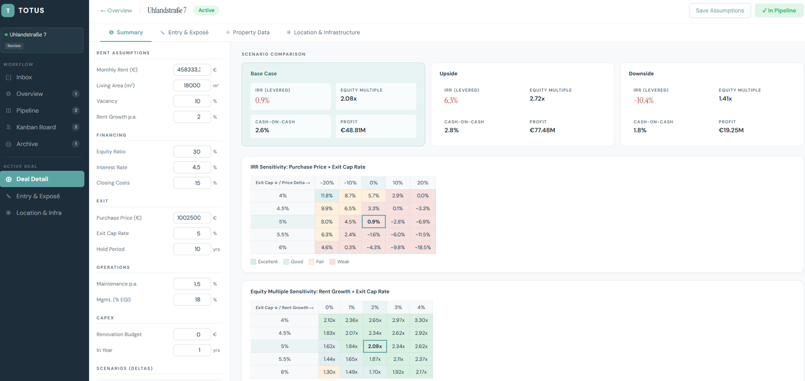Click the Downside profit value €19.25M
Viewport: 805px width, 381px height.
point(731,130)
